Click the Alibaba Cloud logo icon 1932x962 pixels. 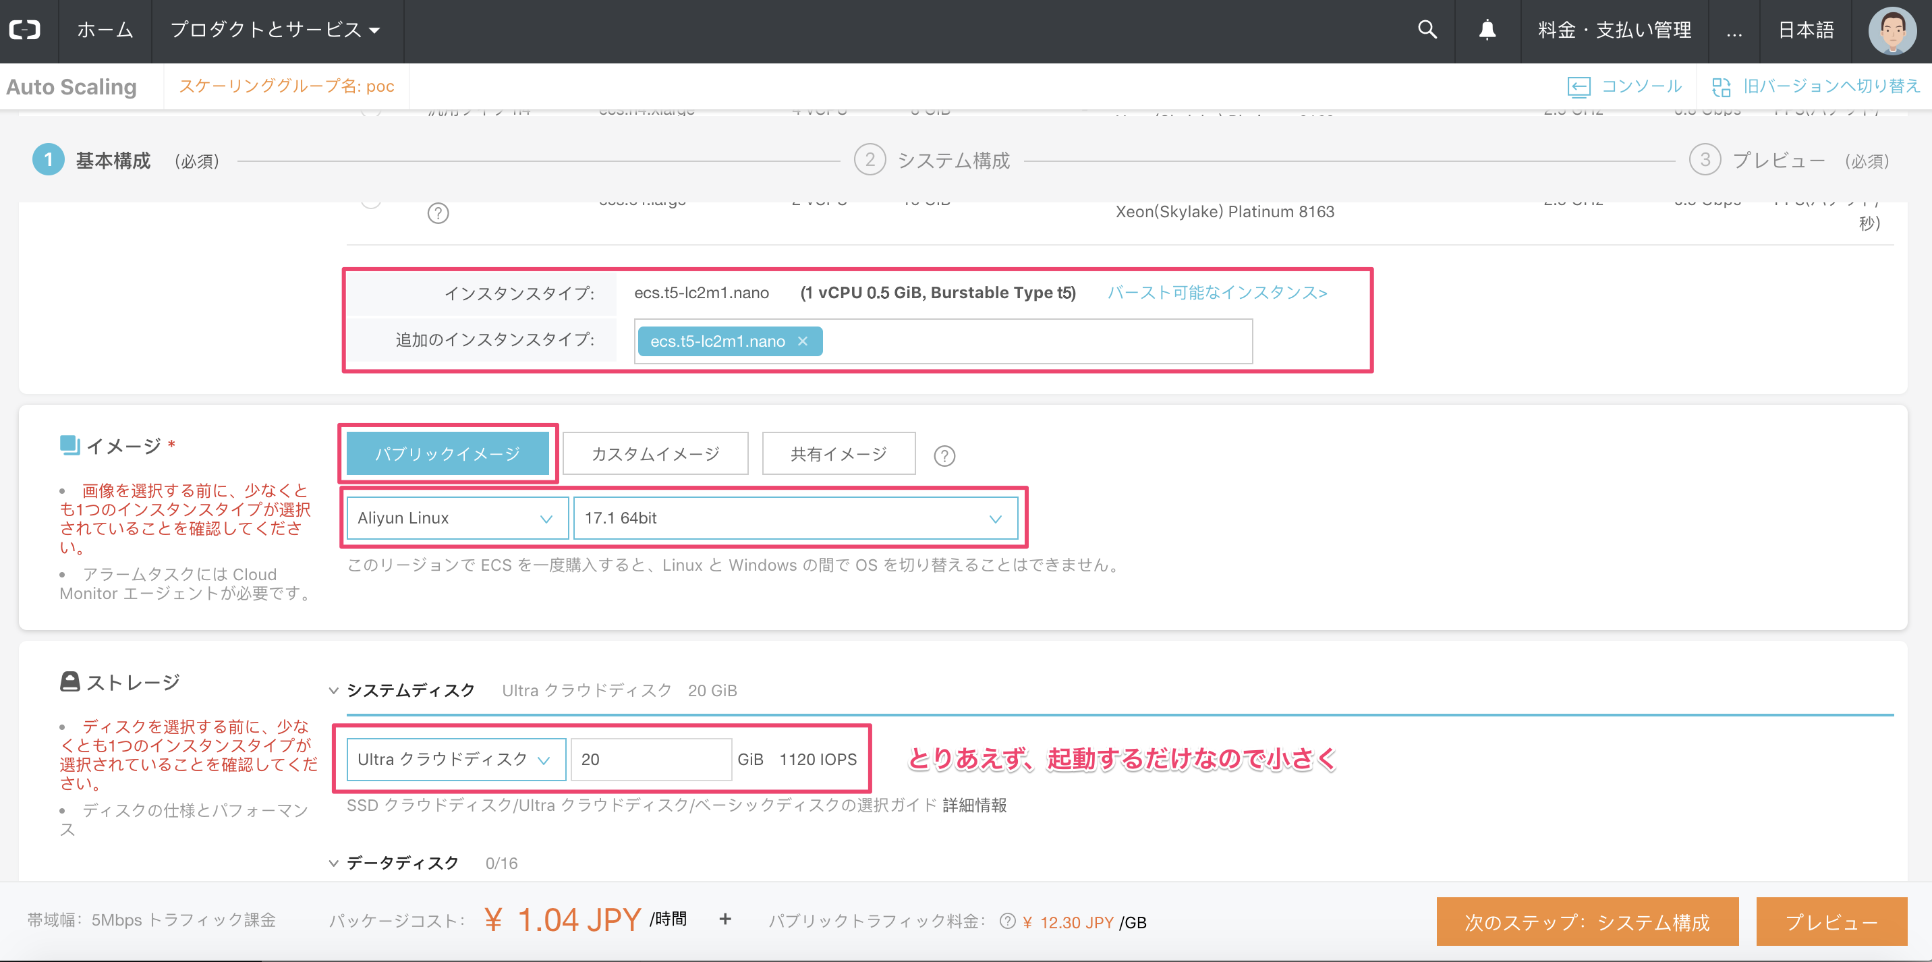point(25,30)
